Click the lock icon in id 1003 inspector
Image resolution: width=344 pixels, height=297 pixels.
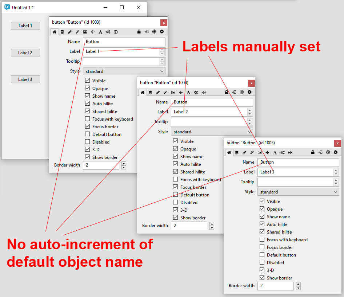tap(139, 32)
